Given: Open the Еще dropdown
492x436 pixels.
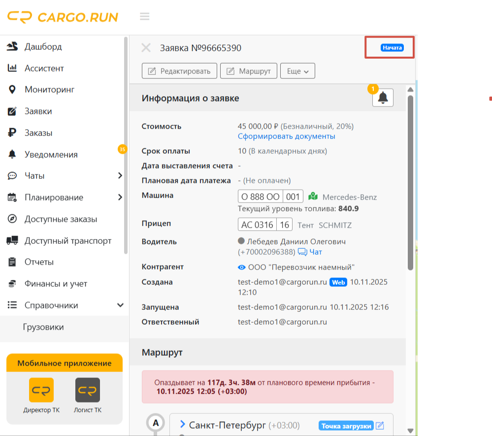Looking at the screenshot, I should pos(297,71).
